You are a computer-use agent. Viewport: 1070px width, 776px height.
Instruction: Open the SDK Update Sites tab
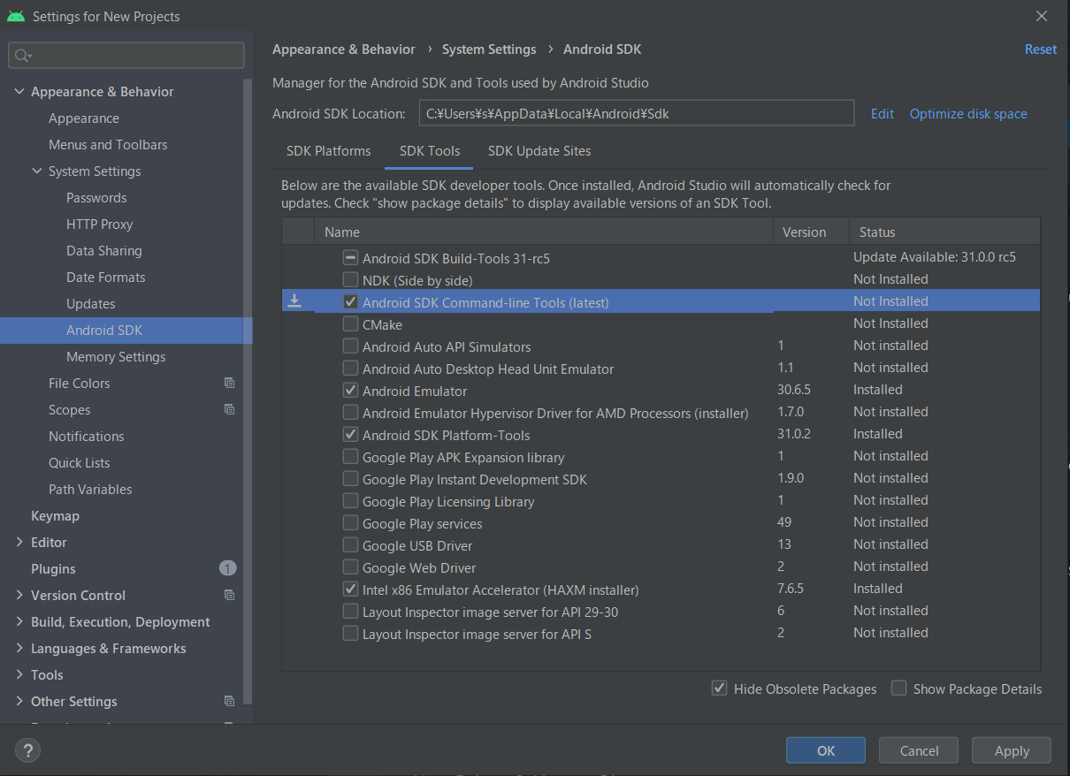pyautogui.click(x=539, y=151)
